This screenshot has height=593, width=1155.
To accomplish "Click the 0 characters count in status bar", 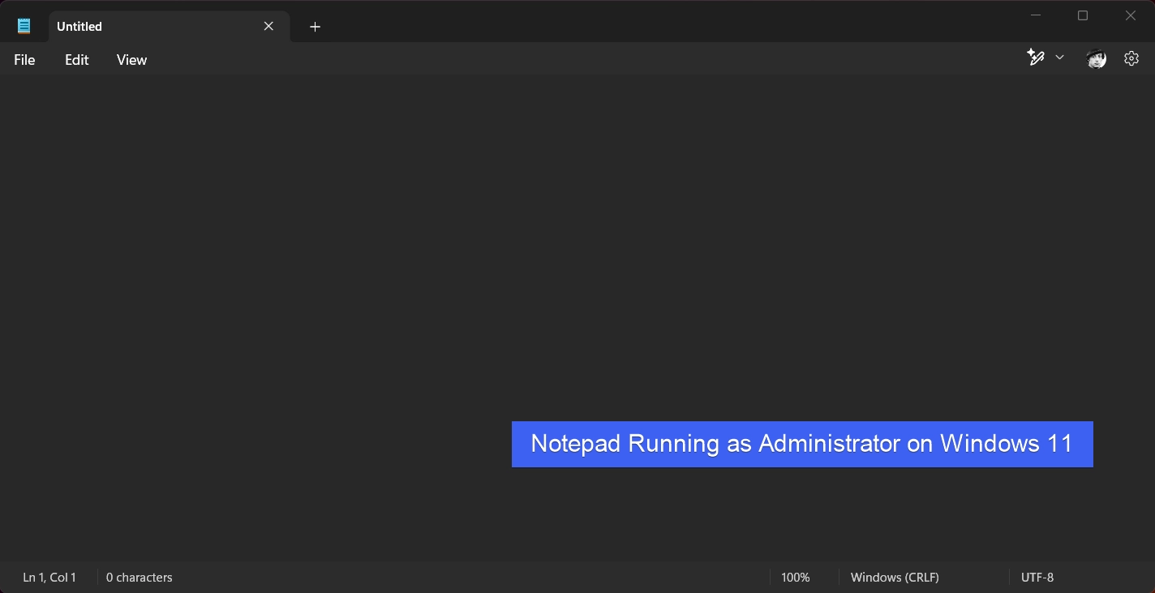I will 140,578.
